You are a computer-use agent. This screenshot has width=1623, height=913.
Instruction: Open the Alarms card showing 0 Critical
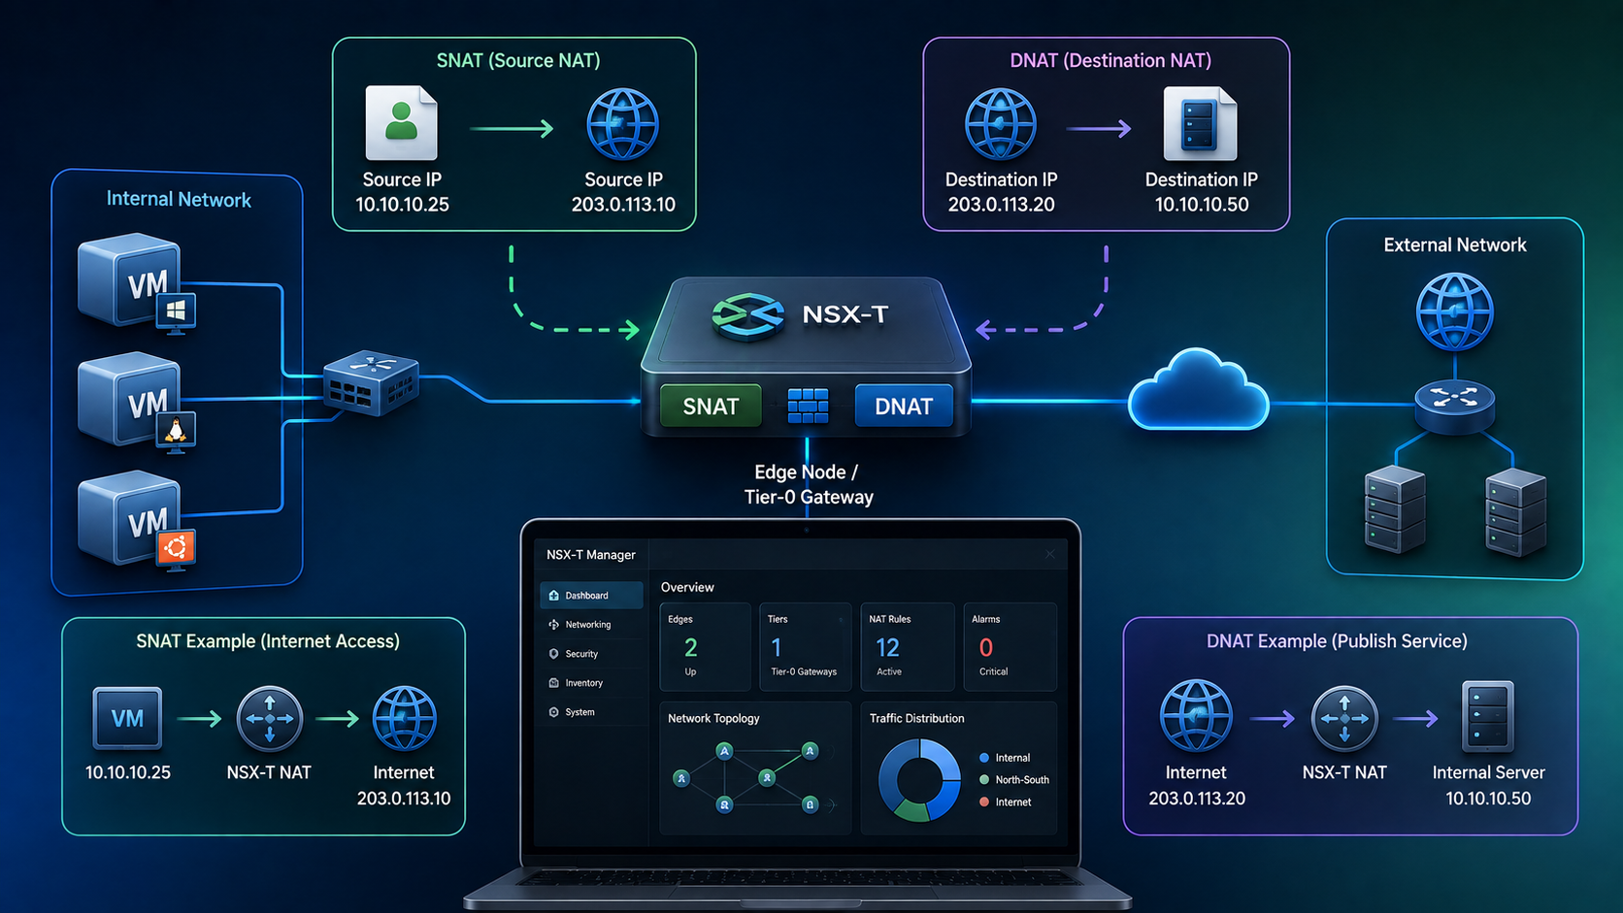(1010, 647)
